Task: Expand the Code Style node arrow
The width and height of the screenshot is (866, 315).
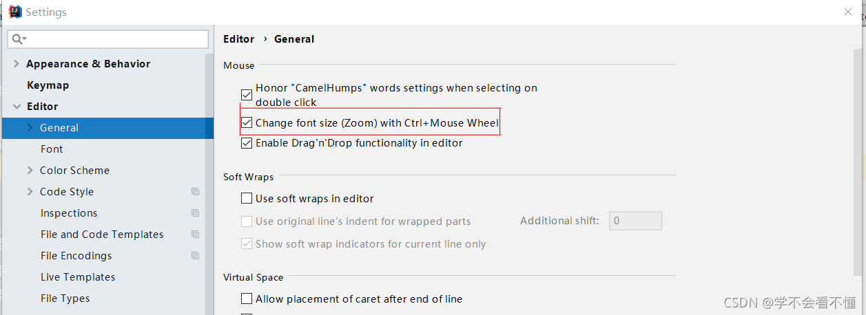Action: [x=30, y=192]
